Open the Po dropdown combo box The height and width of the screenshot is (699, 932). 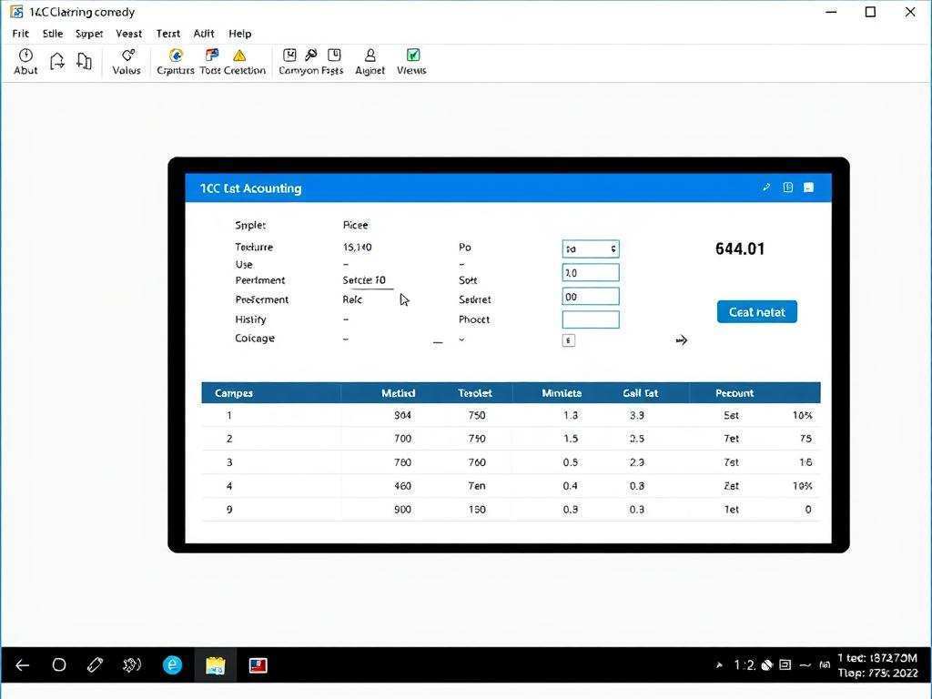(x=591, y=248)
